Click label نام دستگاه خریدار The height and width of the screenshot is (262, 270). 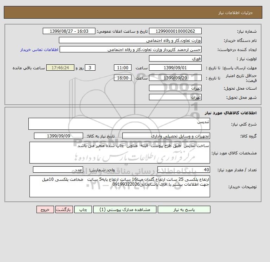[x=240, y=40]
